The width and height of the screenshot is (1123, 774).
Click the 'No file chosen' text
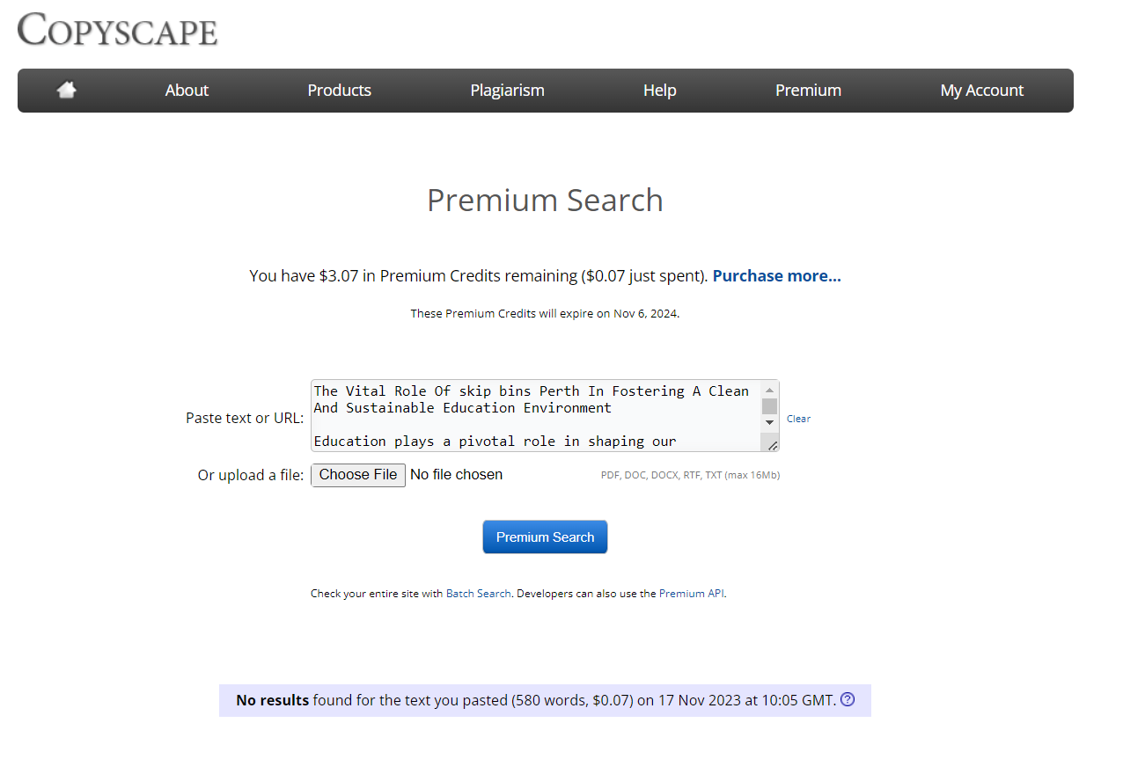coord(456,475)
